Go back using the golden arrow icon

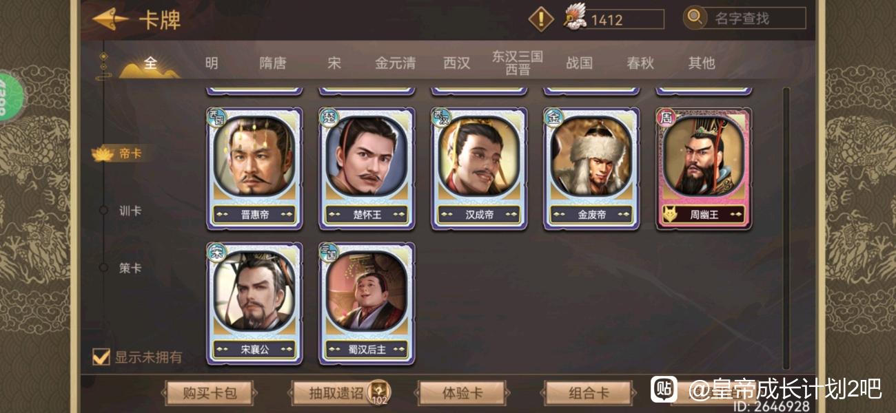click(110, 19)
